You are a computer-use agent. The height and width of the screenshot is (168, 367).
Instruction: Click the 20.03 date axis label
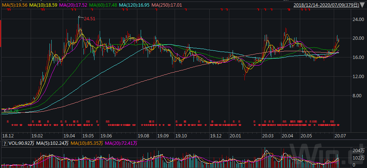[x=268, y=136]
